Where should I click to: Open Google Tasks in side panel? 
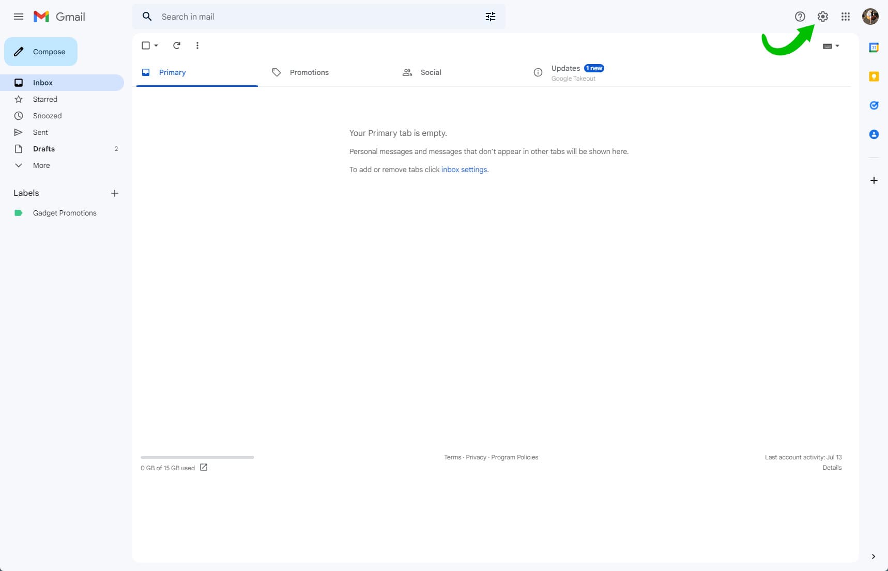[874, 105]
